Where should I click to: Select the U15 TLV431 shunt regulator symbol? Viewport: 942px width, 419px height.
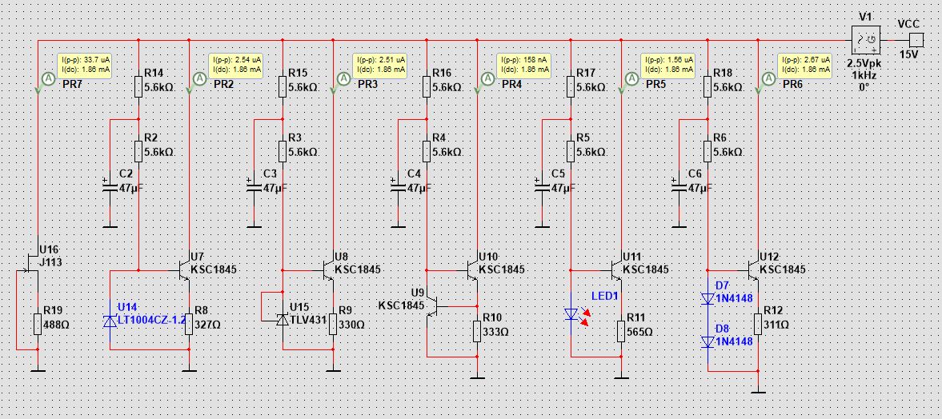[x=283, y=320]
